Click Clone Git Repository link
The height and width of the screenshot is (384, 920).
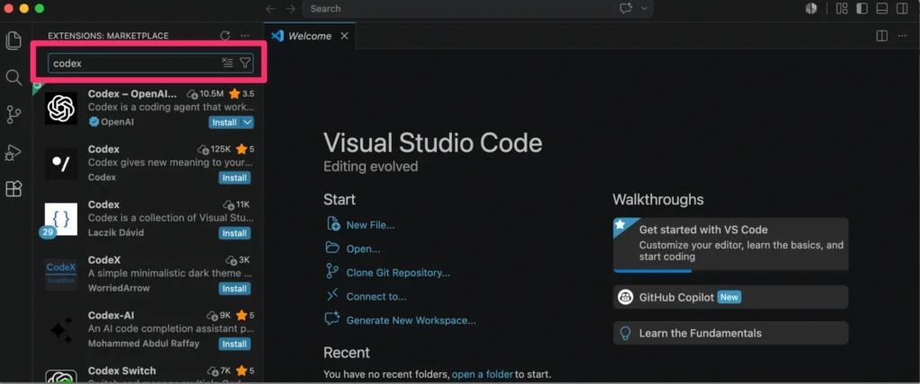click(398, 273)
